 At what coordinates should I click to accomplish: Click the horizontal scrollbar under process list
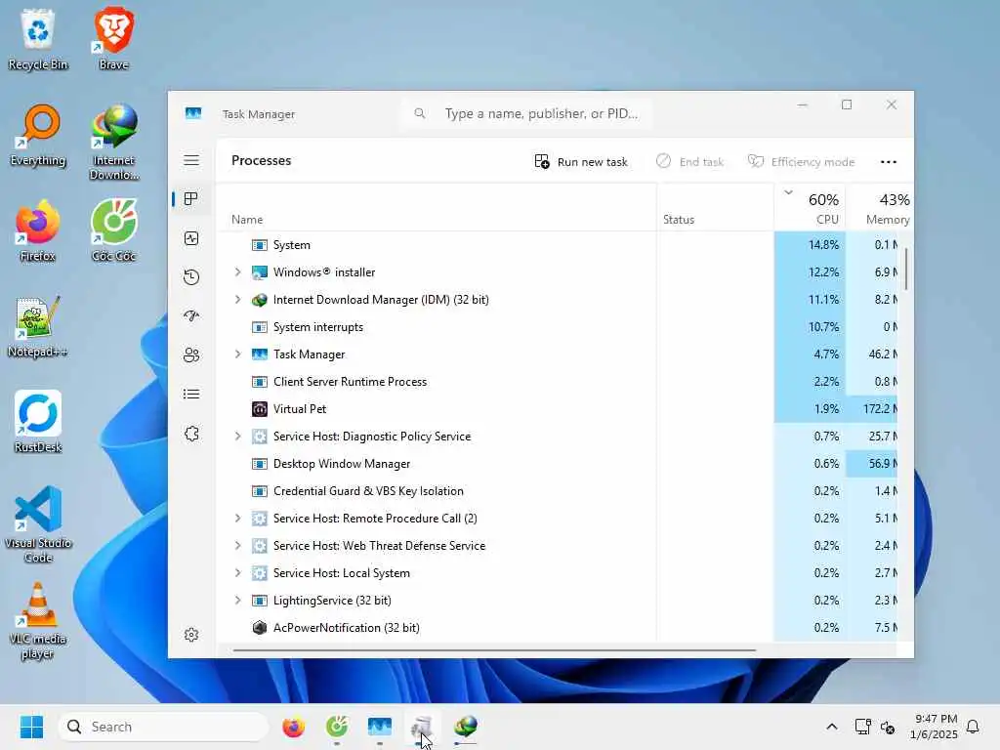(494, 649)
